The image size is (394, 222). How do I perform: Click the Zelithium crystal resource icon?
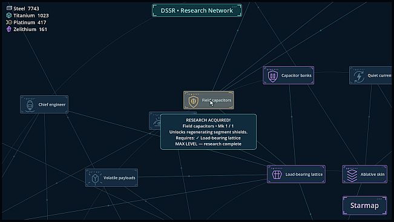(9, 29)
